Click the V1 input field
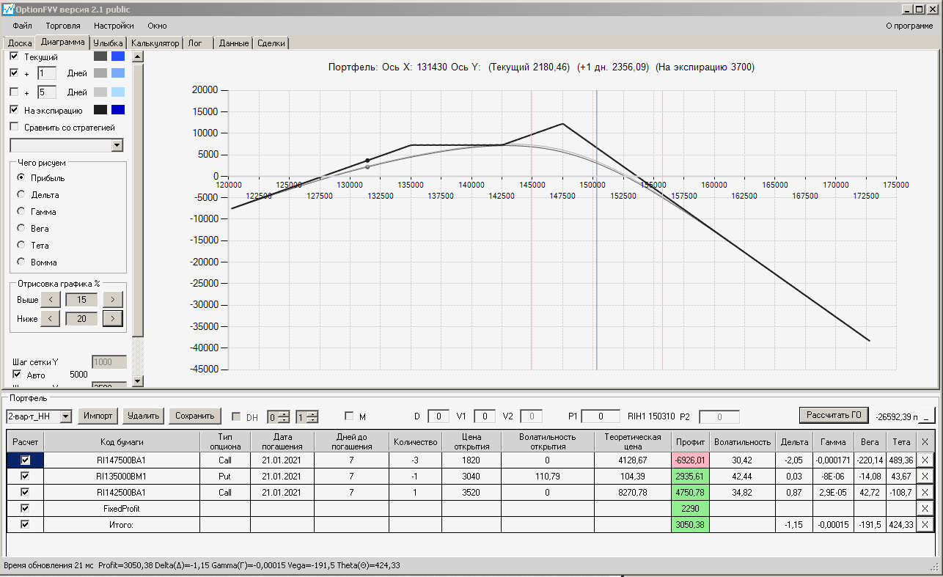 [x=485, y=416]
